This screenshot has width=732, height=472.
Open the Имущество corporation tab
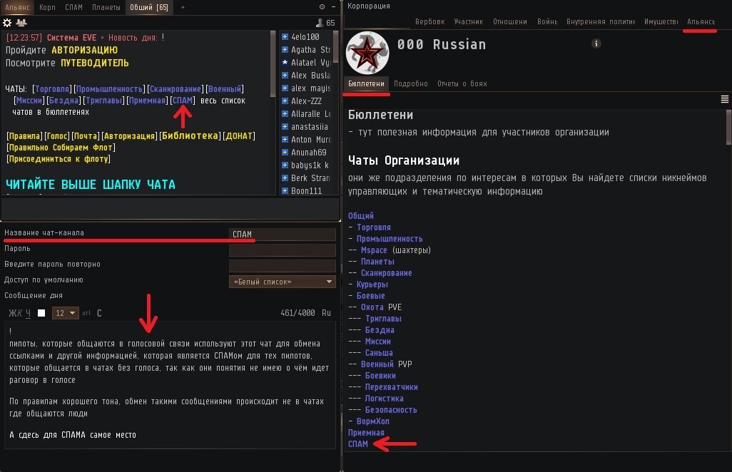(x=661, y=21)
